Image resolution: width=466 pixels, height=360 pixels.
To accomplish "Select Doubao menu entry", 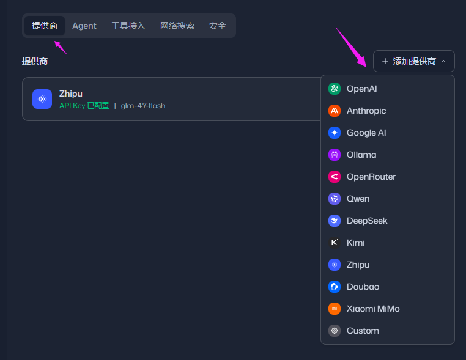I will (x=388, y=286).
